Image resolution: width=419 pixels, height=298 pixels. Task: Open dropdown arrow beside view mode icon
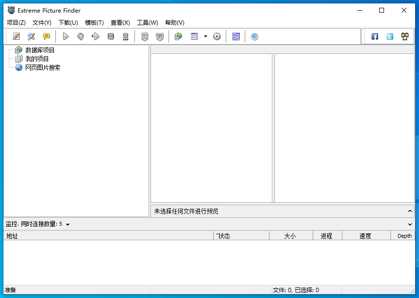point(205,36)
